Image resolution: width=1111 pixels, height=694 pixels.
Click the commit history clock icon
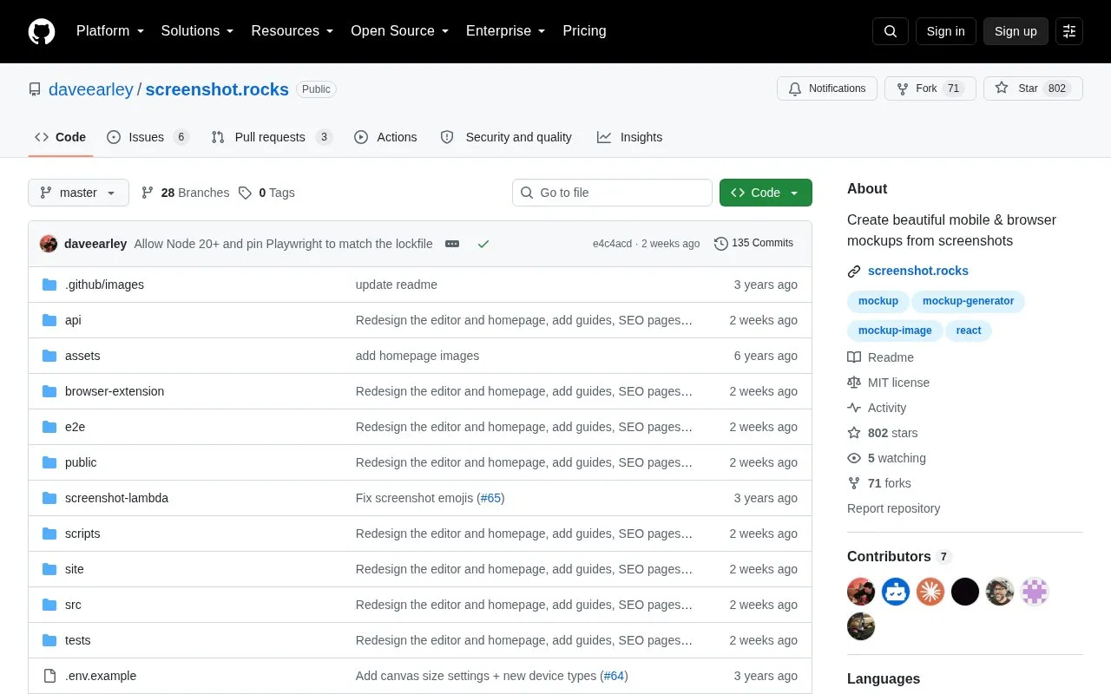(x=720, y=244)
